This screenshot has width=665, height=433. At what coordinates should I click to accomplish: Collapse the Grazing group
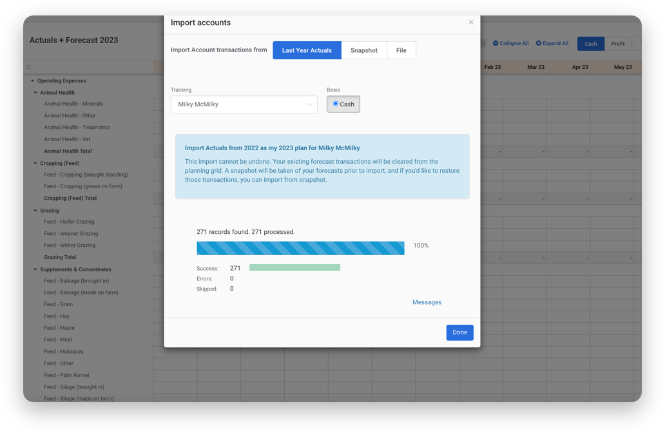pos(35,209)
